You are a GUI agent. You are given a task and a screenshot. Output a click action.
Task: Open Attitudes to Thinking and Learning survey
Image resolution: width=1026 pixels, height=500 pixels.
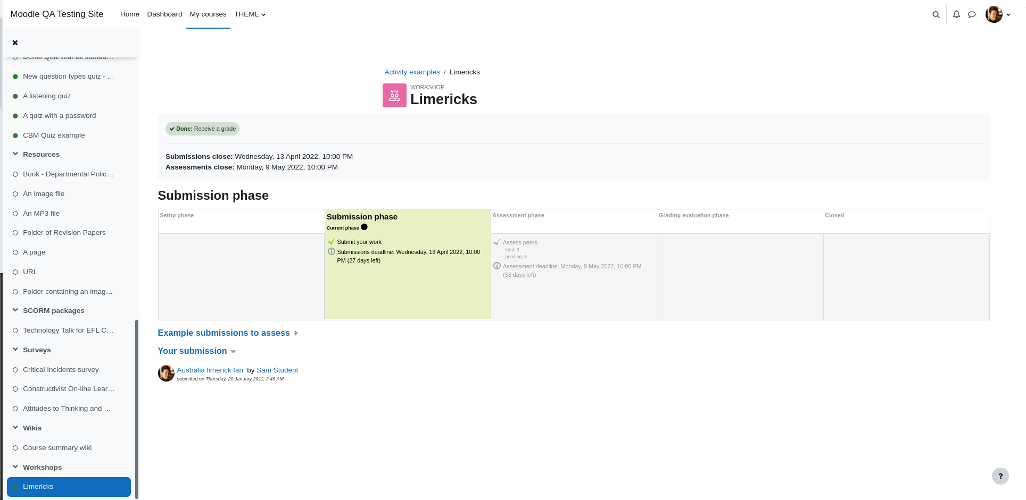67,409
